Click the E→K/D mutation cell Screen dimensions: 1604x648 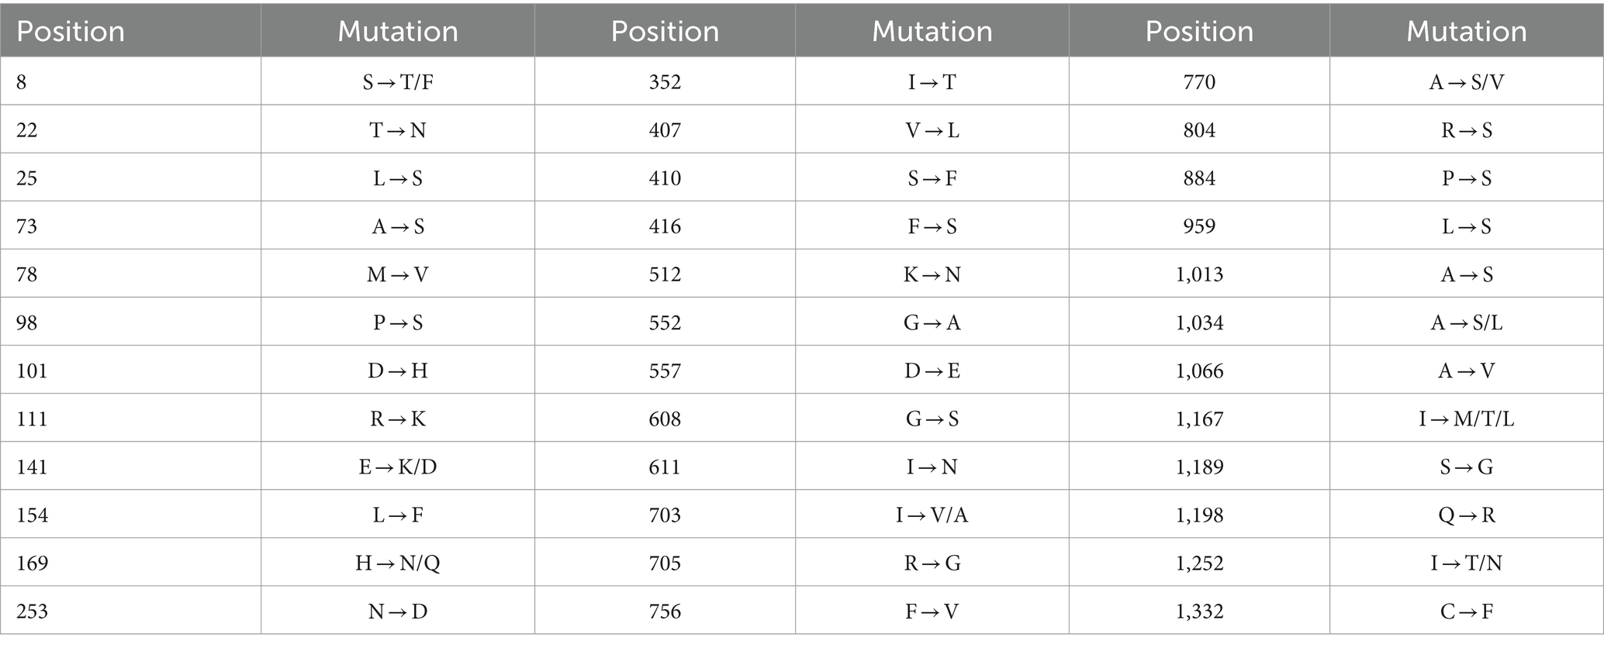[398, 467]
